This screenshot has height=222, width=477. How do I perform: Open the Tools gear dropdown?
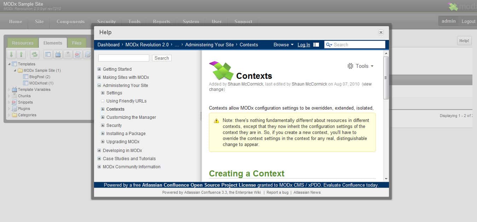click(x=360, y=66)
